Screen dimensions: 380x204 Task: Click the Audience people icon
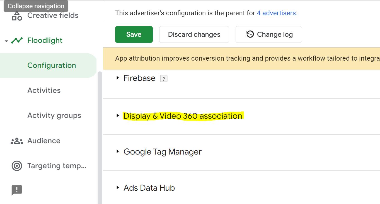point(17,141)
